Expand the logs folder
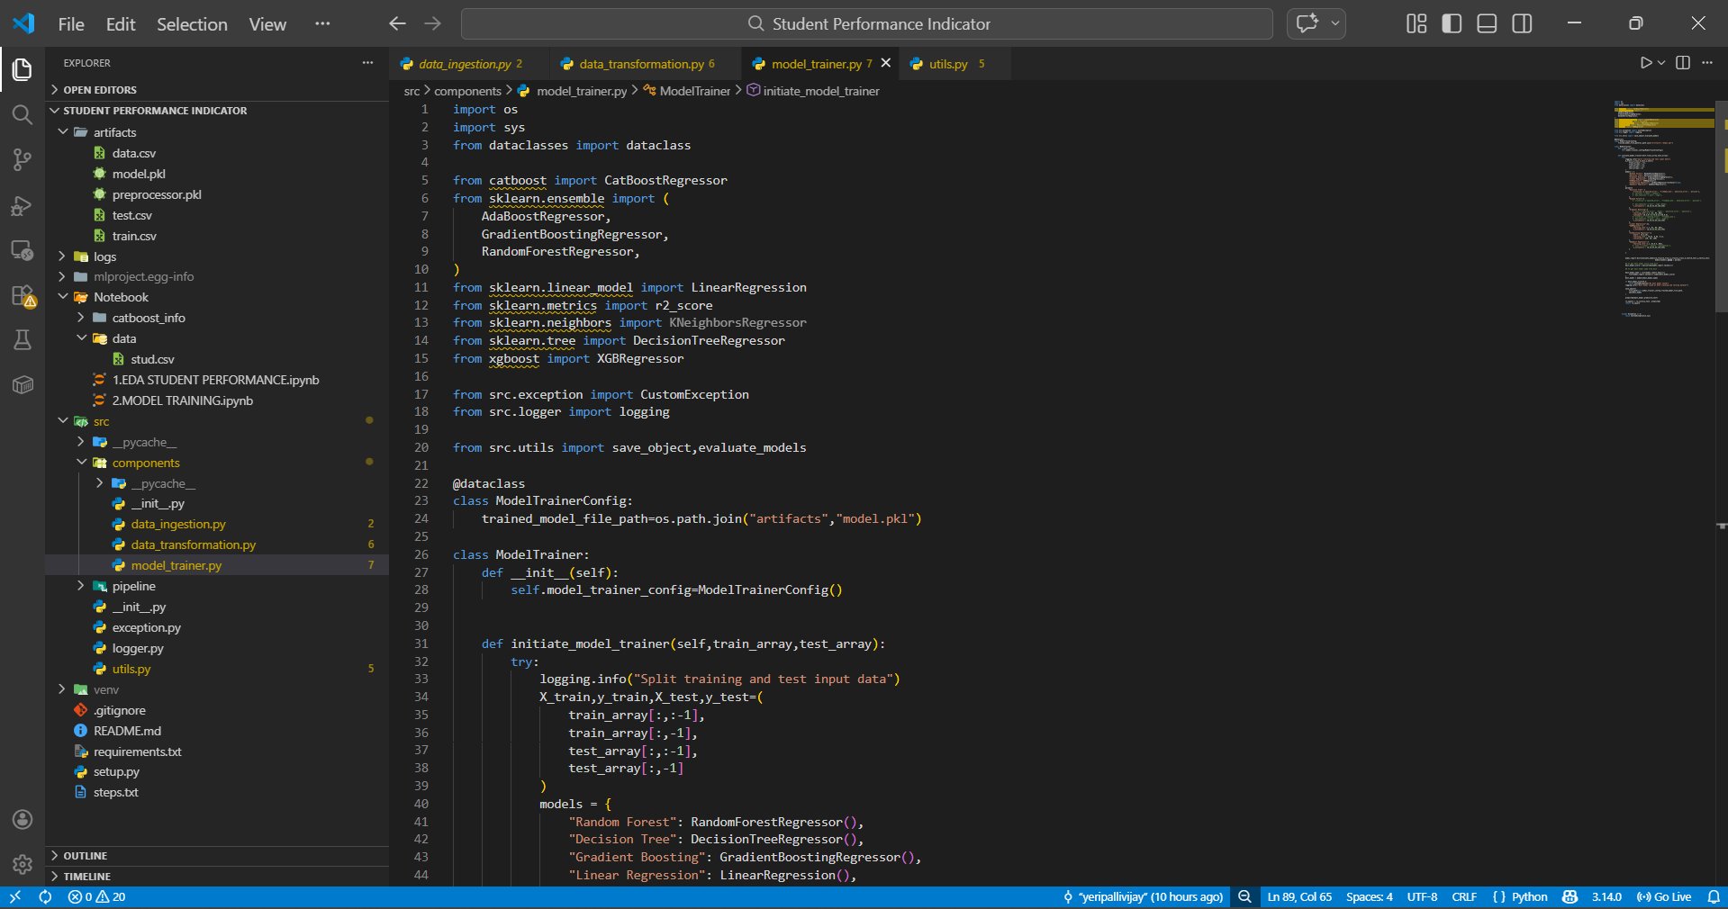Image resolution: width=1728 pixels, height=909 pixels. pos(104,256)
